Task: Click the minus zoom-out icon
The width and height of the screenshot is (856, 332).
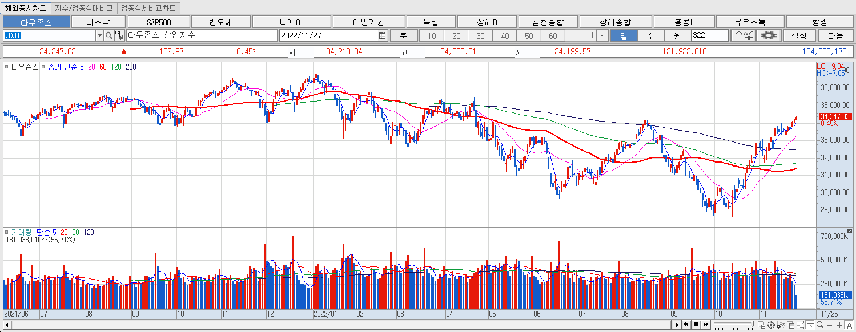Action: 829,325
